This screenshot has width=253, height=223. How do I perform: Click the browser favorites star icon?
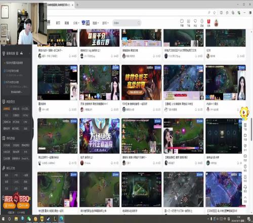[215, 13]
